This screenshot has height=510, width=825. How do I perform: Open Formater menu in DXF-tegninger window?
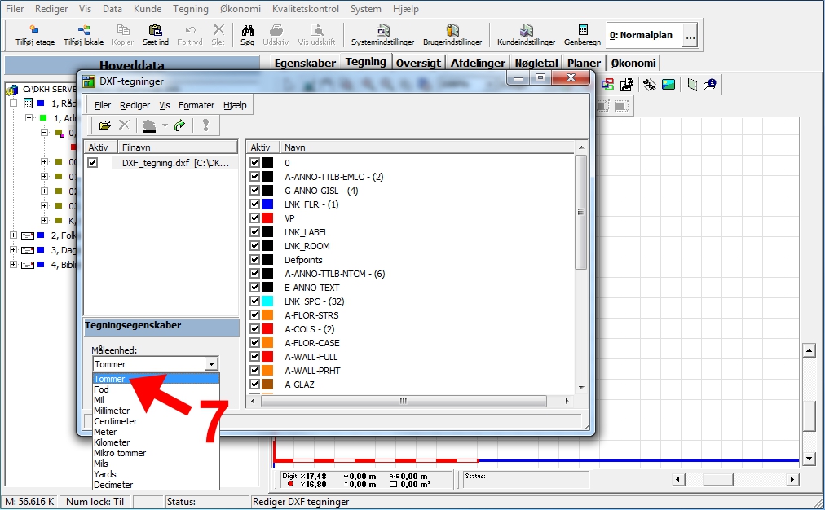[x=196, y=105]
